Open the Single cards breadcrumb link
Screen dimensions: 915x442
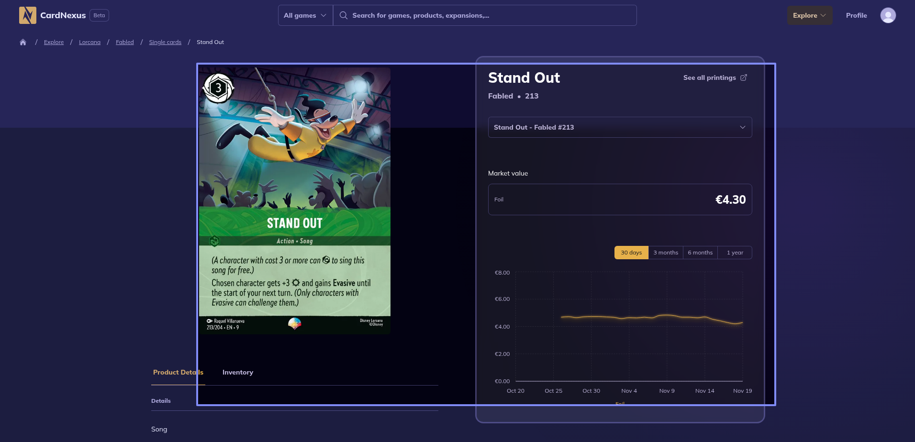click(x=165, y=42)
